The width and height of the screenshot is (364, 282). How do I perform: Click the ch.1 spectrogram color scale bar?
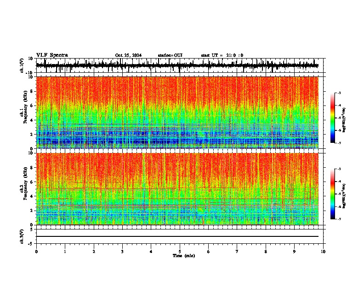[x=333, y=118]
